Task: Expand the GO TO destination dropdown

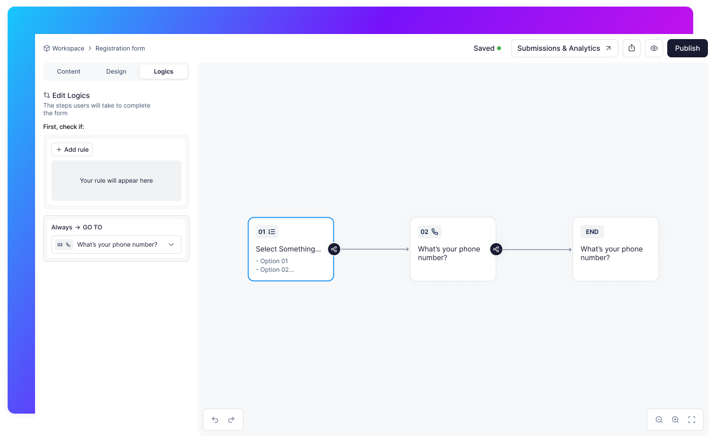Action: [116, 245]
